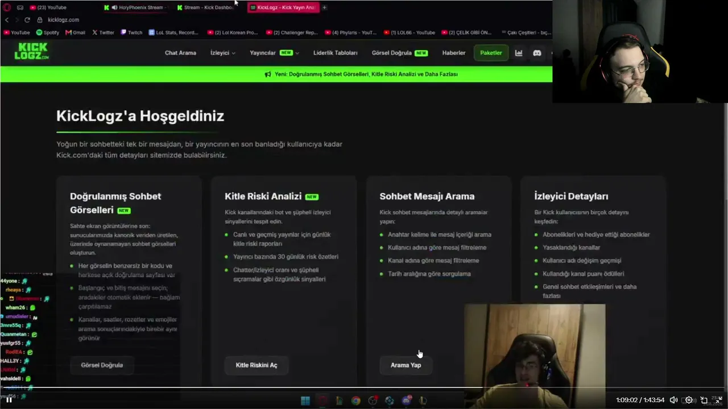This screenshot has height=409, width=728.
Task: Open the statistics bar chart icon
Action: click(519, 53)
